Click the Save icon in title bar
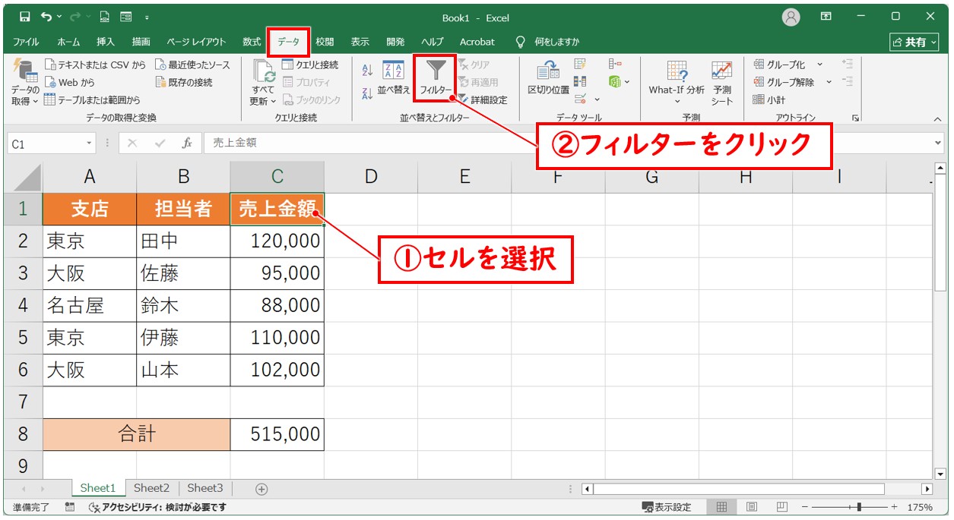954x520 pixels. click(24, 17)
